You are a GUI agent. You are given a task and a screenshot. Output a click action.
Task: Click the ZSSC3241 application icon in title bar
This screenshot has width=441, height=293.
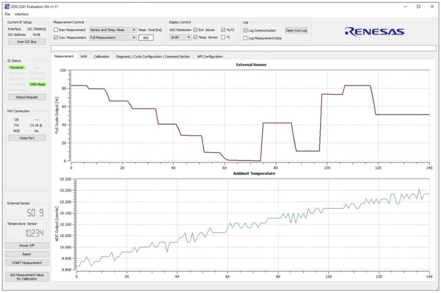click(x=8, y=6)
